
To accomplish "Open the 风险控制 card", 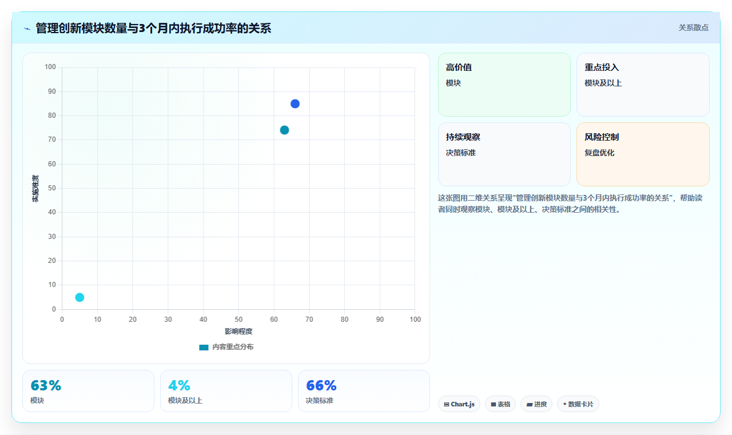I will coord(643,154).
